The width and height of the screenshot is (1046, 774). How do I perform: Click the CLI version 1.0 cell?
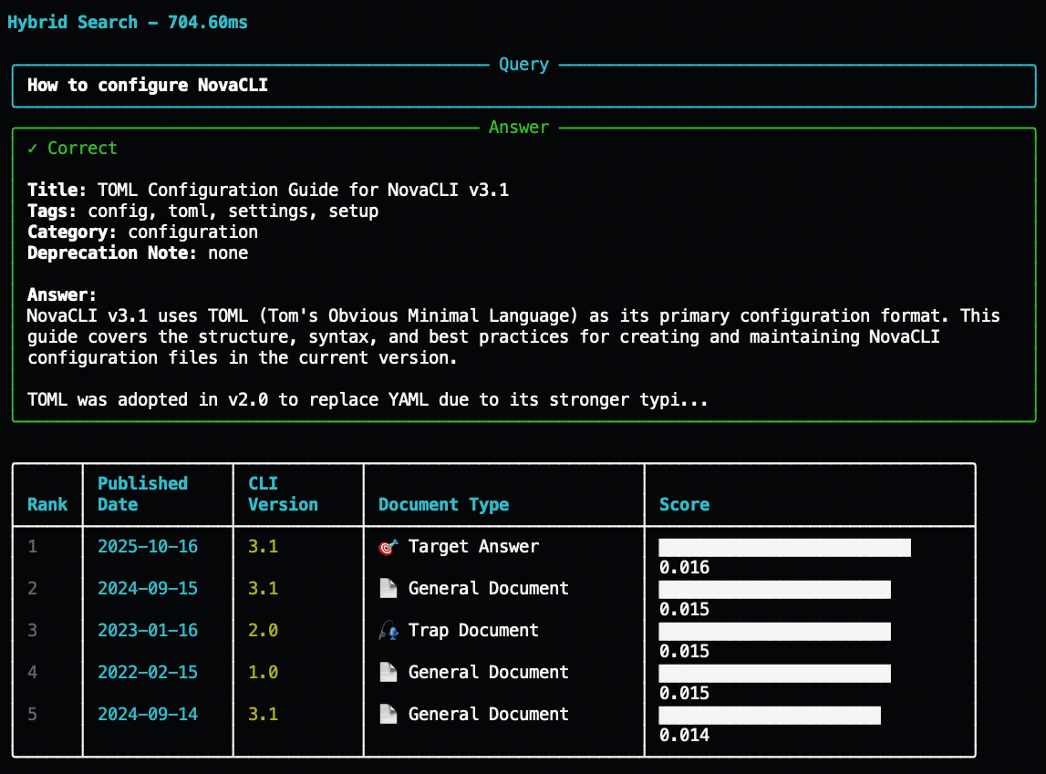pyautogui.click(x=263, y=673)
